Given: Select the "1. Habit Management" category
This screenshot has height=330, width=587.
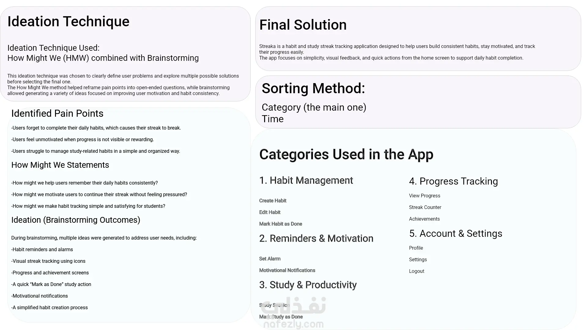Looking at the screenshot, I should pos(306,181).
